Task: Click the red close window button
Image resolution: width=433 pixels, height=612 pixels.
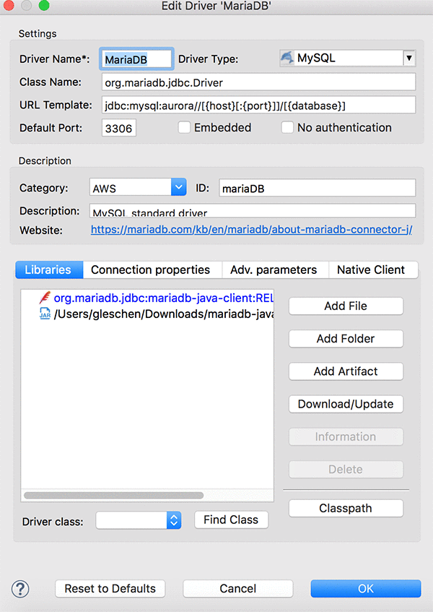Action: coord(8,5)
